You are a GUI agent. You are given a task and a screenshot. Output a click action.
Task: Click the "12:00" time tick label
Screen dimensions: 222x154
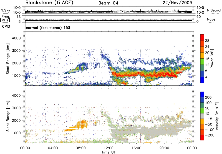point(109,148)
